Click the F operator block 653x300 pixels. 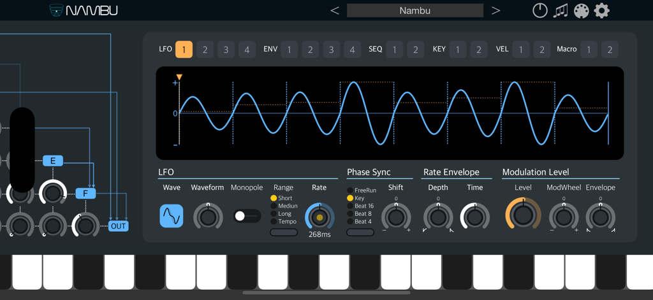coord(86,193)
